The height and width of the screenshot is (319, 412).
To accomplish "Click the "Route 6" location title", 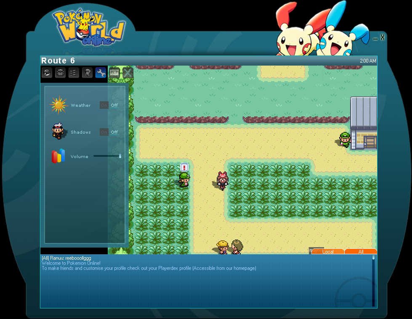I will pos(58,61).
